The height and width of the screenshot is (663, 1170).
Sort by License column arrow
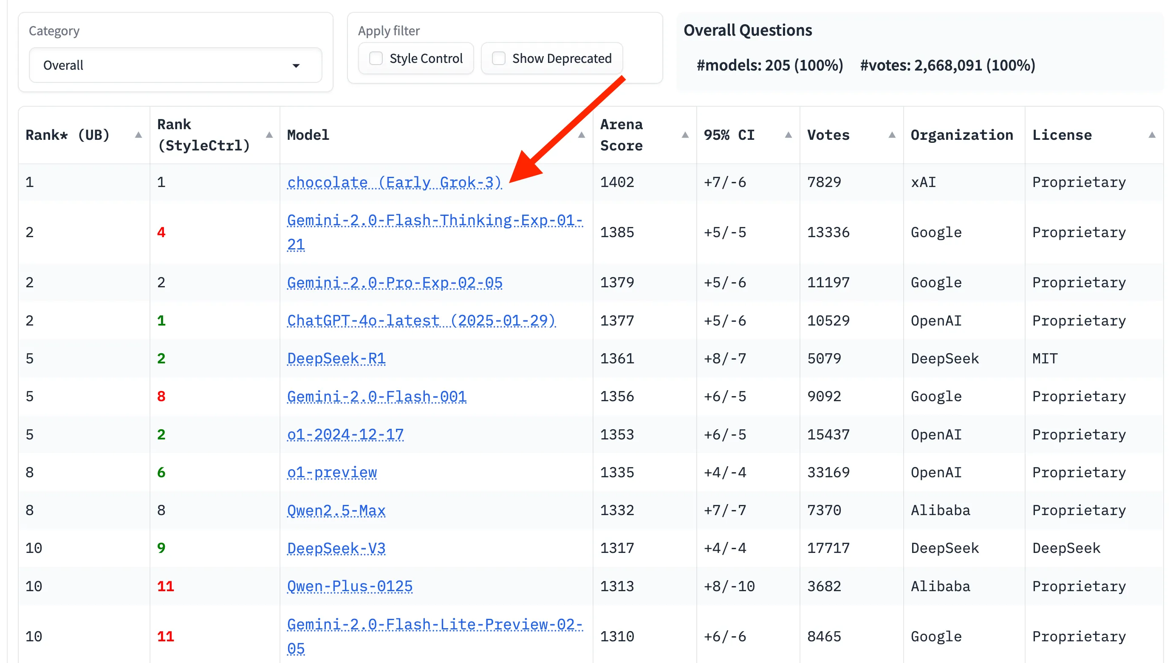pos(1151,135)
